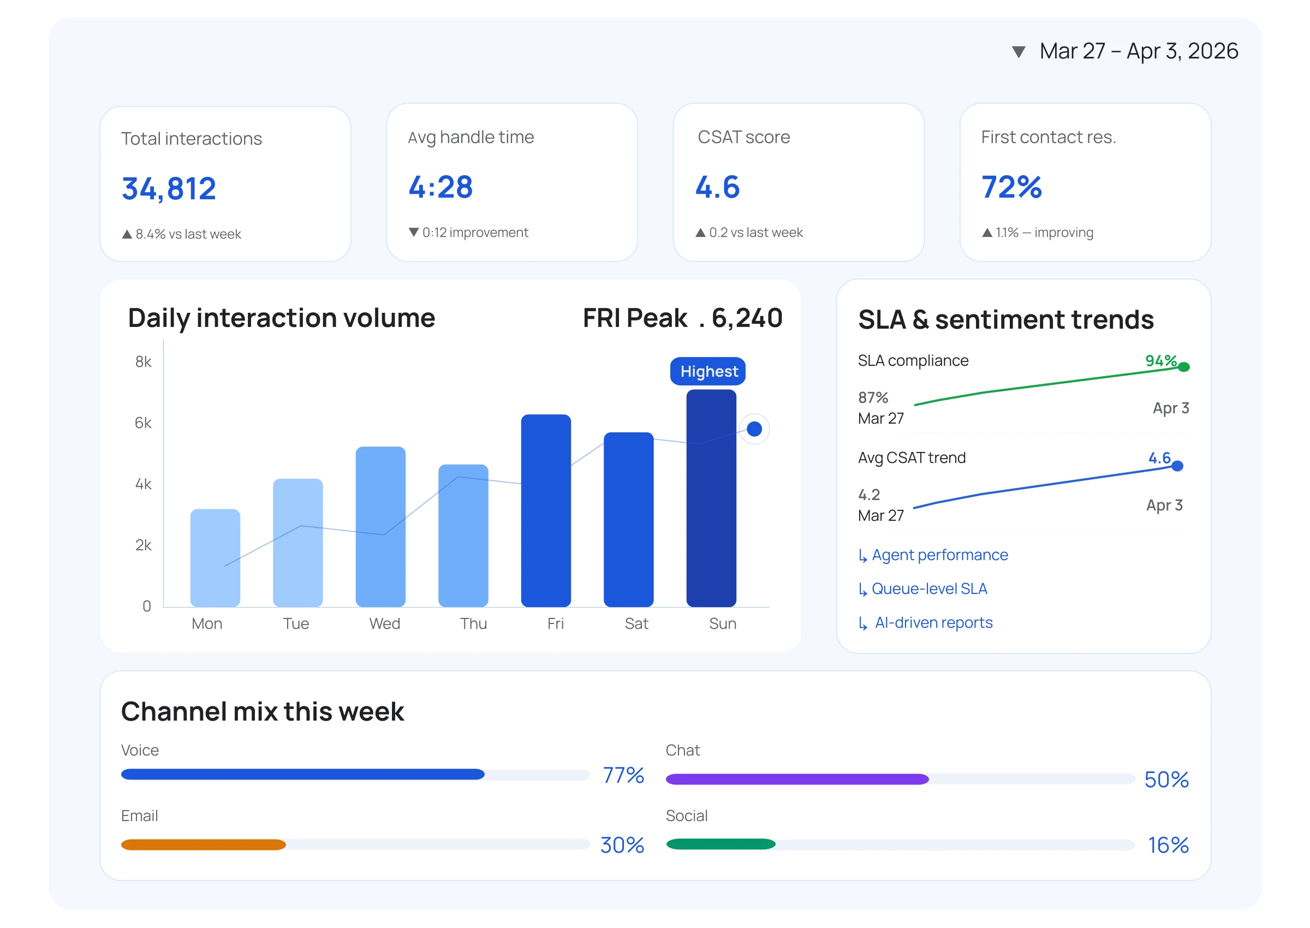Click the up triangle in CSAT score card
Screen dimensions: 1310x928
pyautogui.click(x=700, y=233)
